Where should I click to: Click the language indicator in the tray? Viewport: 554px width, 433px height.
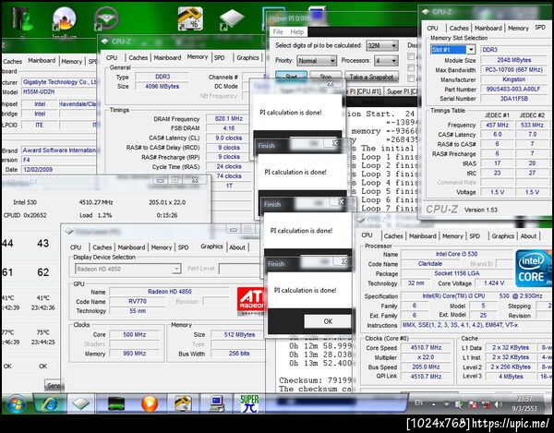[x=418, y=403]
